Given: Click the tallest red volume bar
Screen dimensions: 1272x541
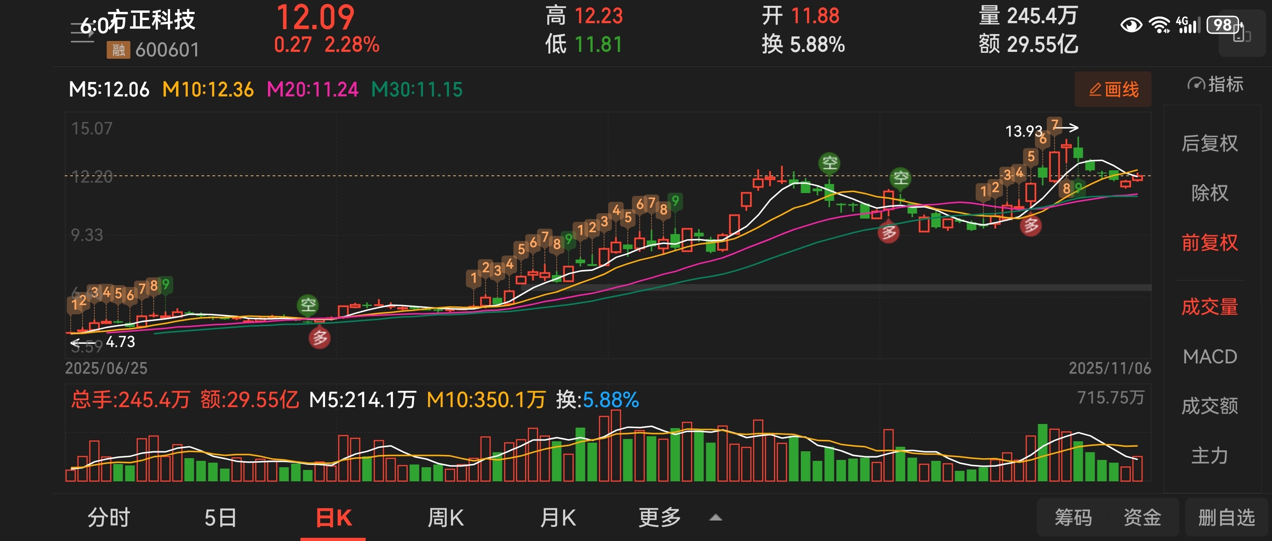Looking at the screenshot, I should [x=615, y=445].
